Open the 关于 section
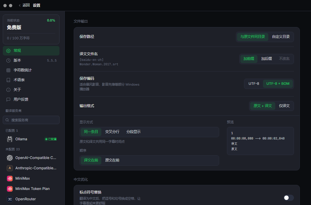 (31, 90)
